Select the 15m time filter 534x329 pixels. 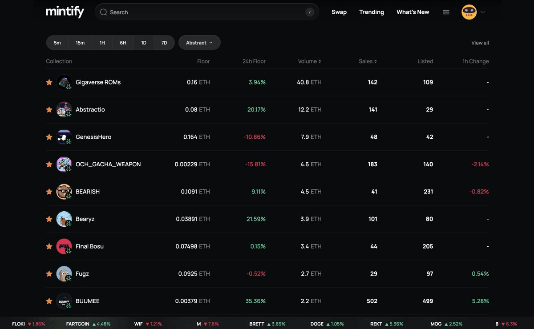pyautogui.click(x=80, y=43)
